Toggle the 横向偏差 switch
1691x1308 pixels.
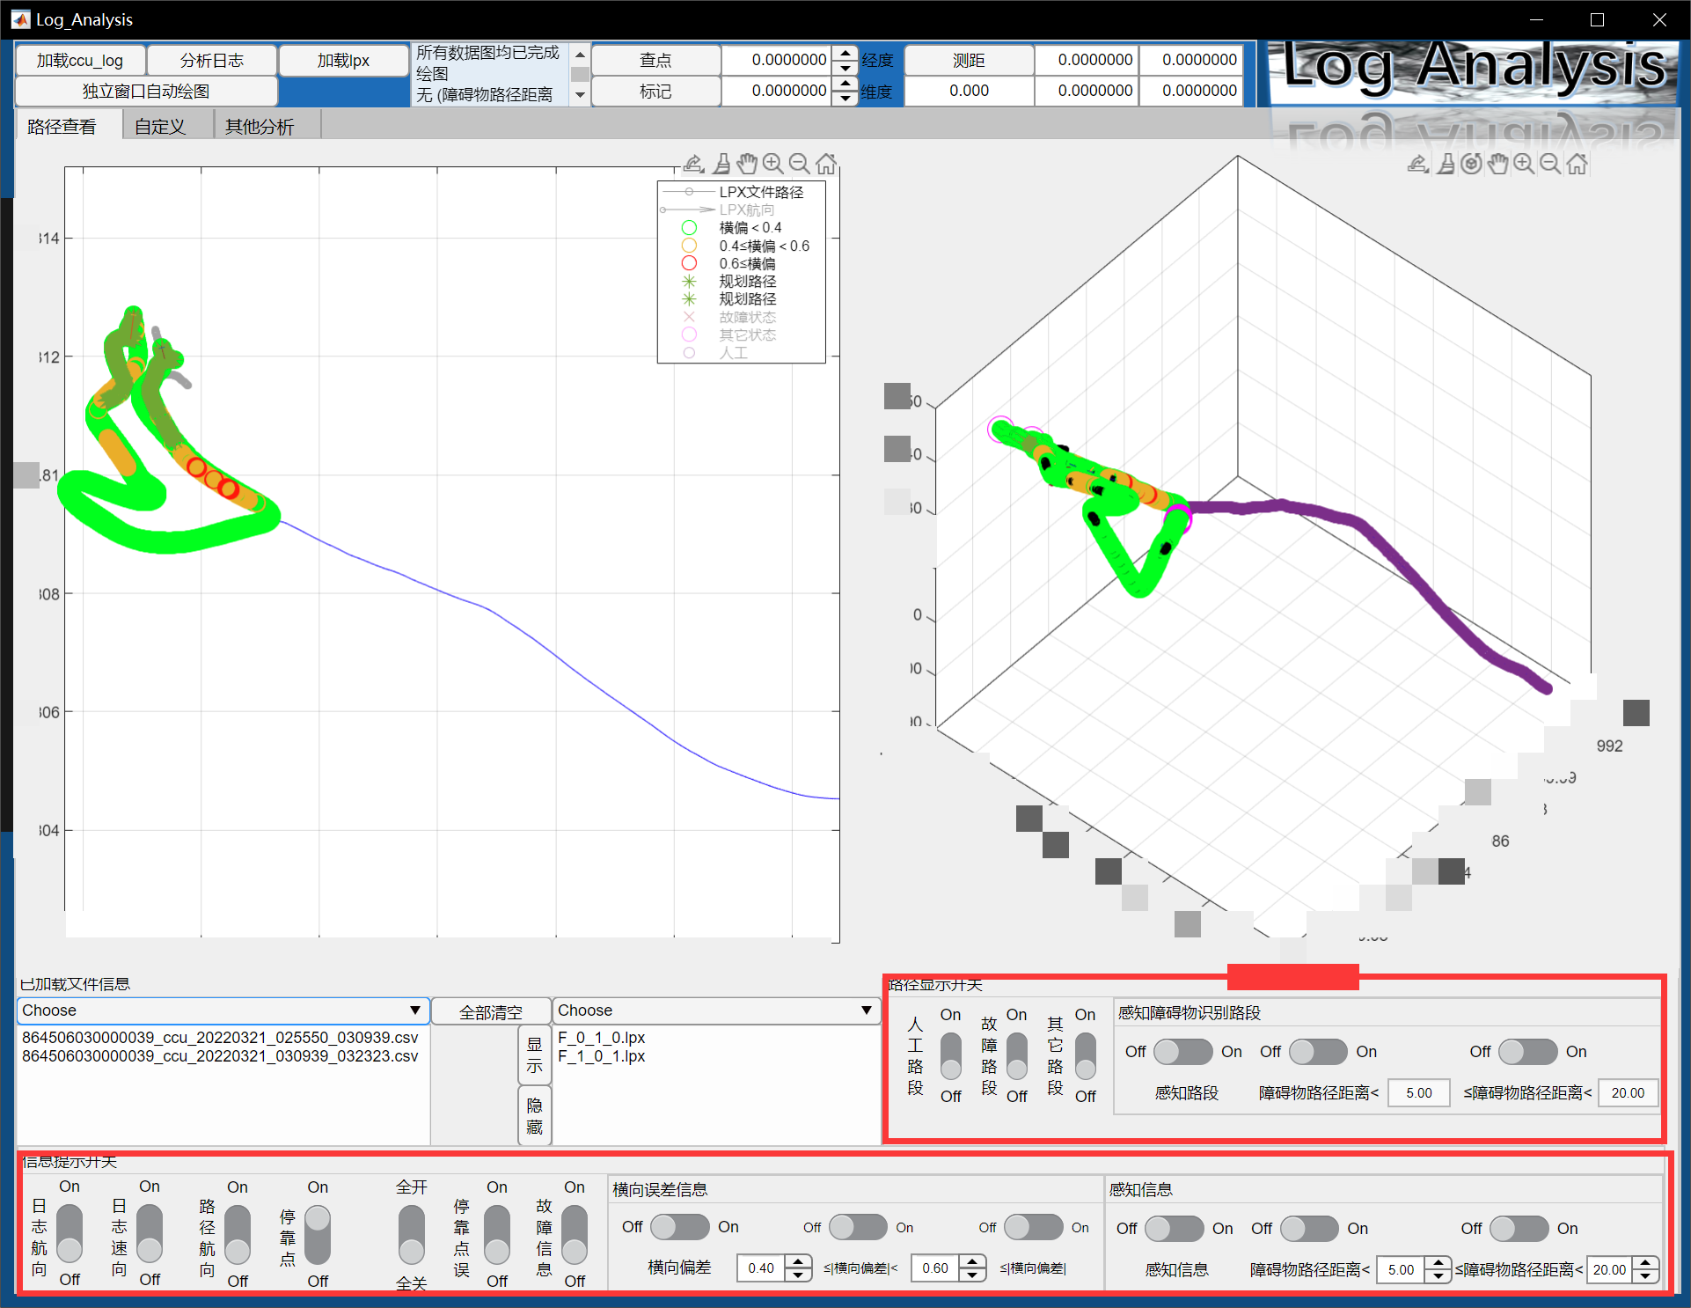(x=679, y=1227)
